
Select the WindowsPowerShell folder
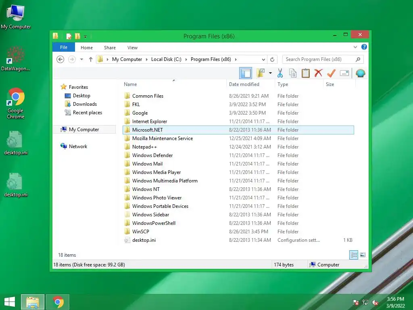pyautogui.click(x=238, y=223)
